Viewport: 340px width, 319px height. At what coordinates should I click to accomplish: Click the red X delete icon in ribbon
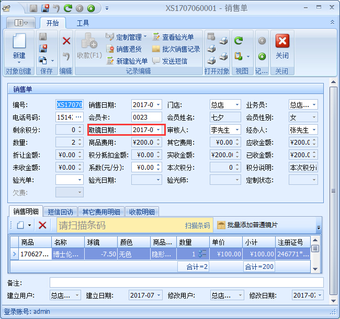(66, 41)
